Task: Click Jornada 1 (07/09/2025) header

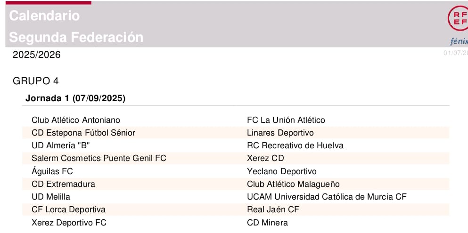Action: tap(75, 98)
